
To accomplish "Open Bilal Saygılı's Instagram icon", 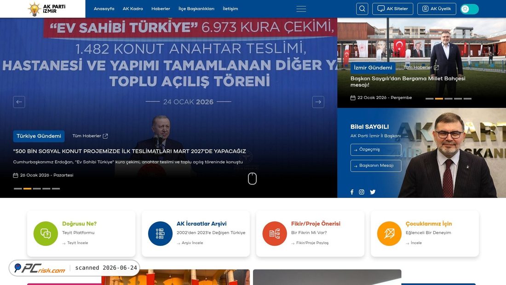I will pyautogui.click(x=362, y=192).
